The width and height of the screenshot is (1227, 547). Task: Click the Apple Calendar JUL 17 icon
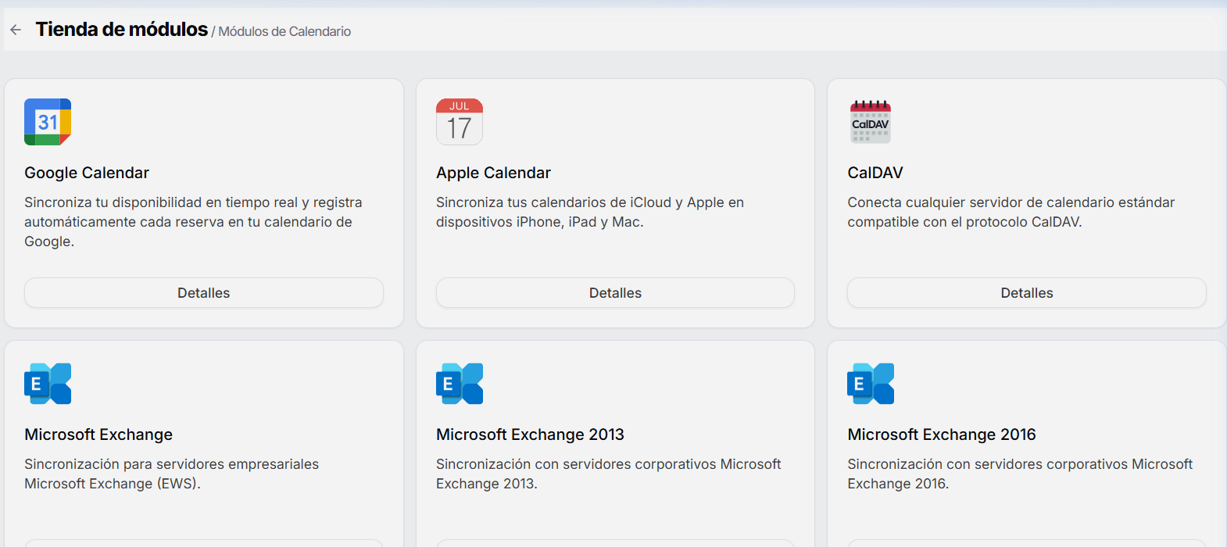point(460,122)
